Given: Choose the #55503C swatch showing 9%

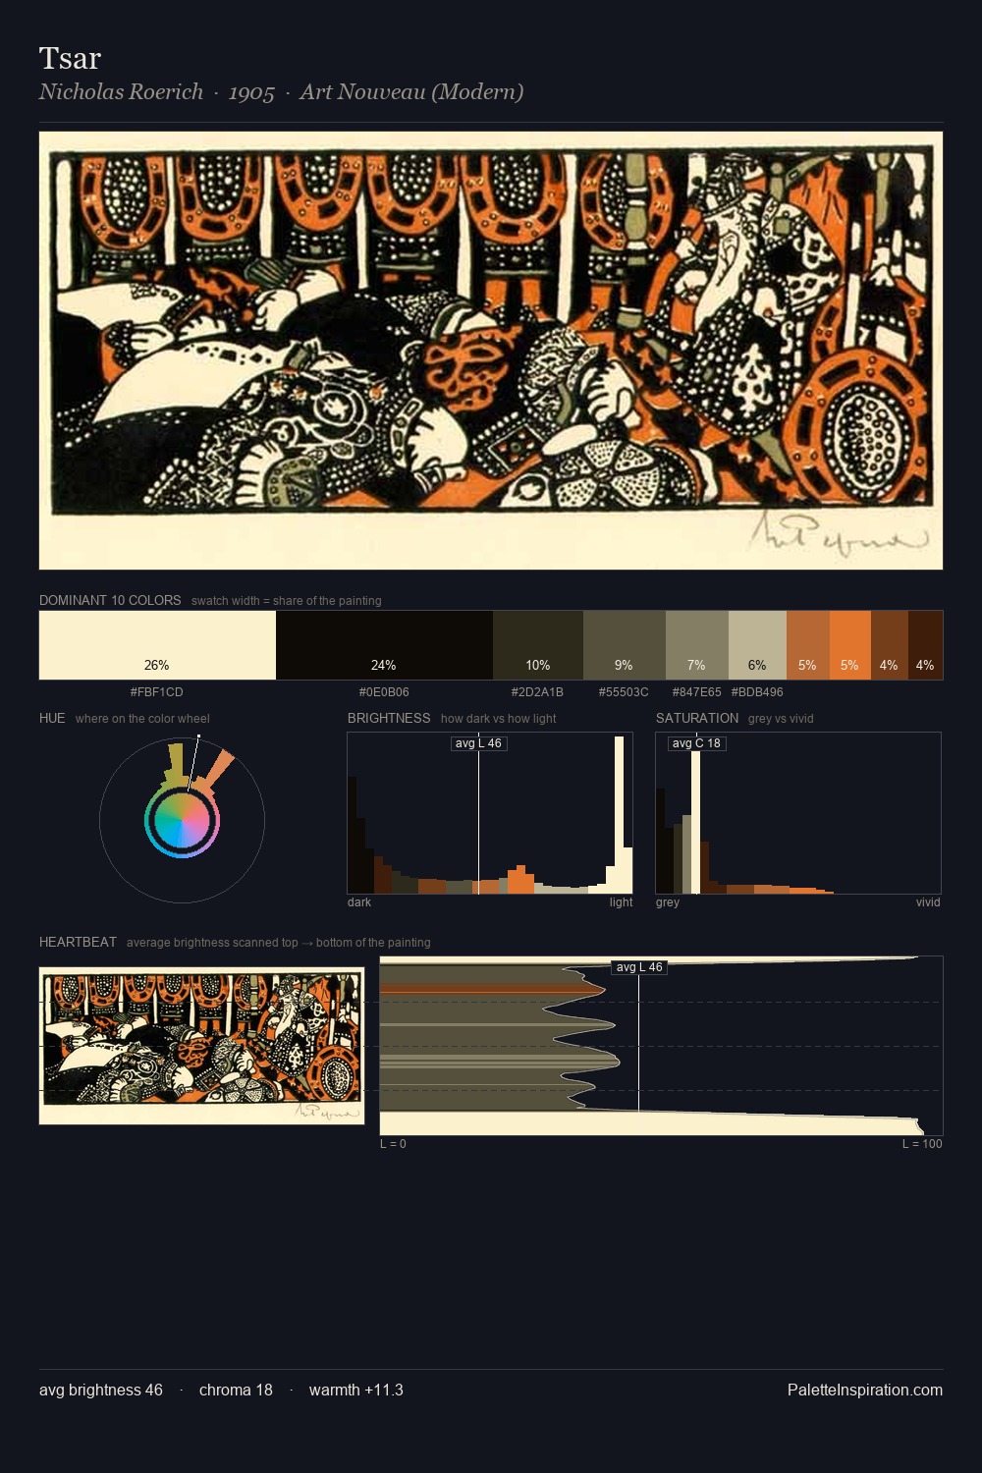Looking at the screenshot, I should (x=625, y=645).
